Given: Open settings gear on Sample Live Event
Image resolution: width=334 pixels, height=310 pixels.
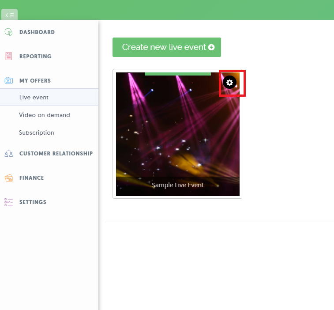Looking at the screenshot, I should click(x=229, y=82).
